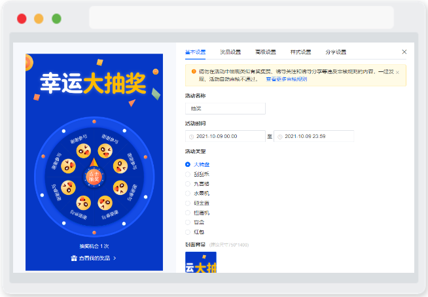This screenshot has height=297, width=428.
Task: Open the 奖品设置 tab
Action: [230, 52]
